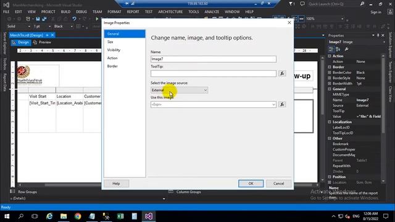Open the REPORT menu
Image resolution: width=395 pixels, height=222 pixels.
tap(133, 12)
